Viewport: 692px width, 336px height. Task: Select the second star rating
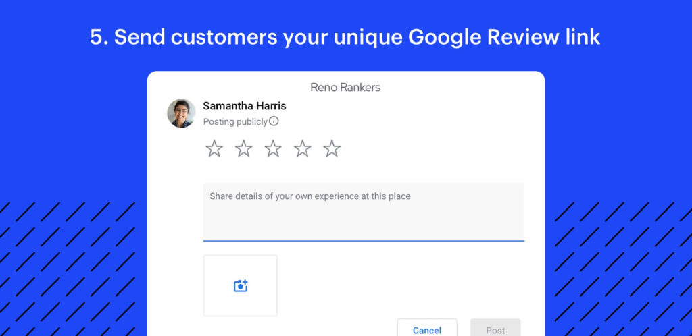(243, 148)
